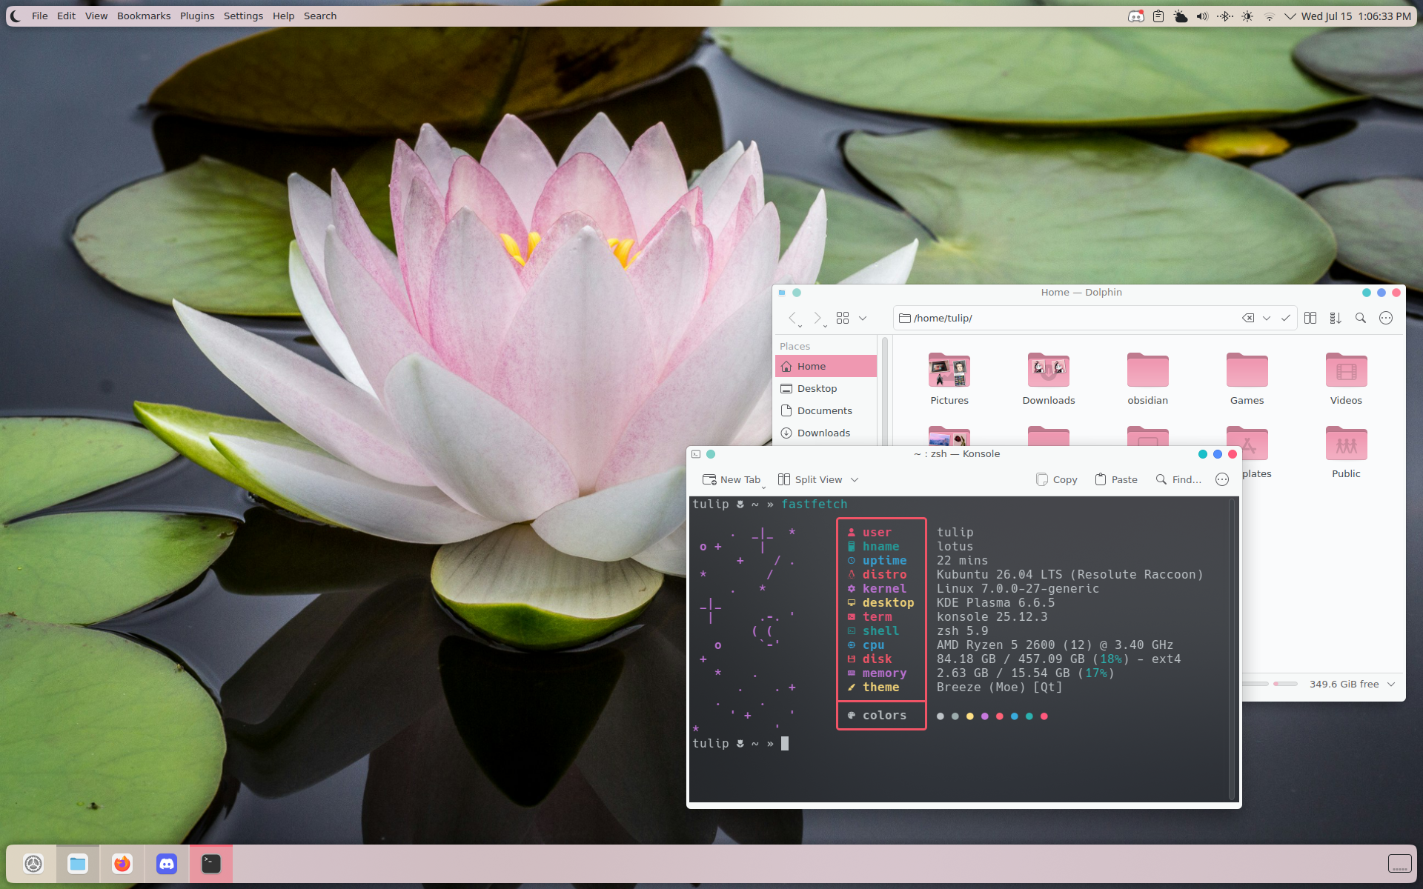Image resolution: width=1423 pixels, height=889 pixels.
Task: Open Dolphin window menu icon in titlebar
Action: coord(782,293)
